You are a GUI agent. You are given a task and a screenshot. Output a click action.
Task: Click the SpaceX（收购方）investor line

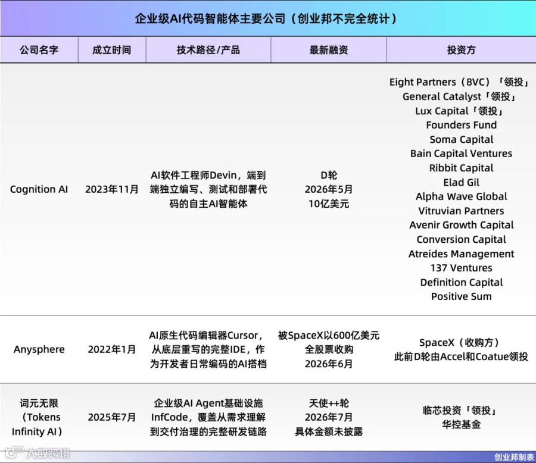(x=459, y=342)
